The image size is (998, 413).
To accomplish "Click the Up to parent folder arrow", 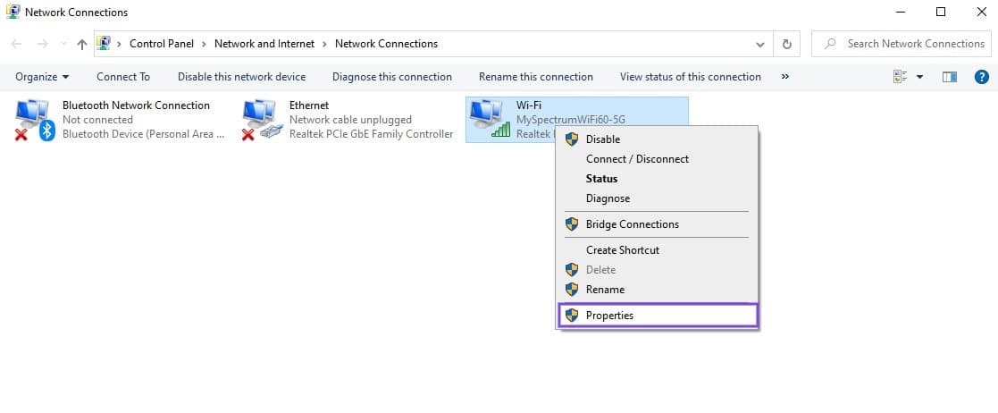I will pyautogui.click(x=82, y=44).
